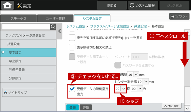Screen dimensions: 191x112
Task: Click ファクス/イメージ送信設定 breadcrumb link
Action: 110,26
